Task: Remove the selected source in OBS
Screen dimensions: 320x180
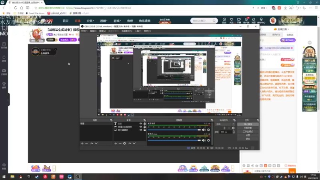Action: pos(120,144)
